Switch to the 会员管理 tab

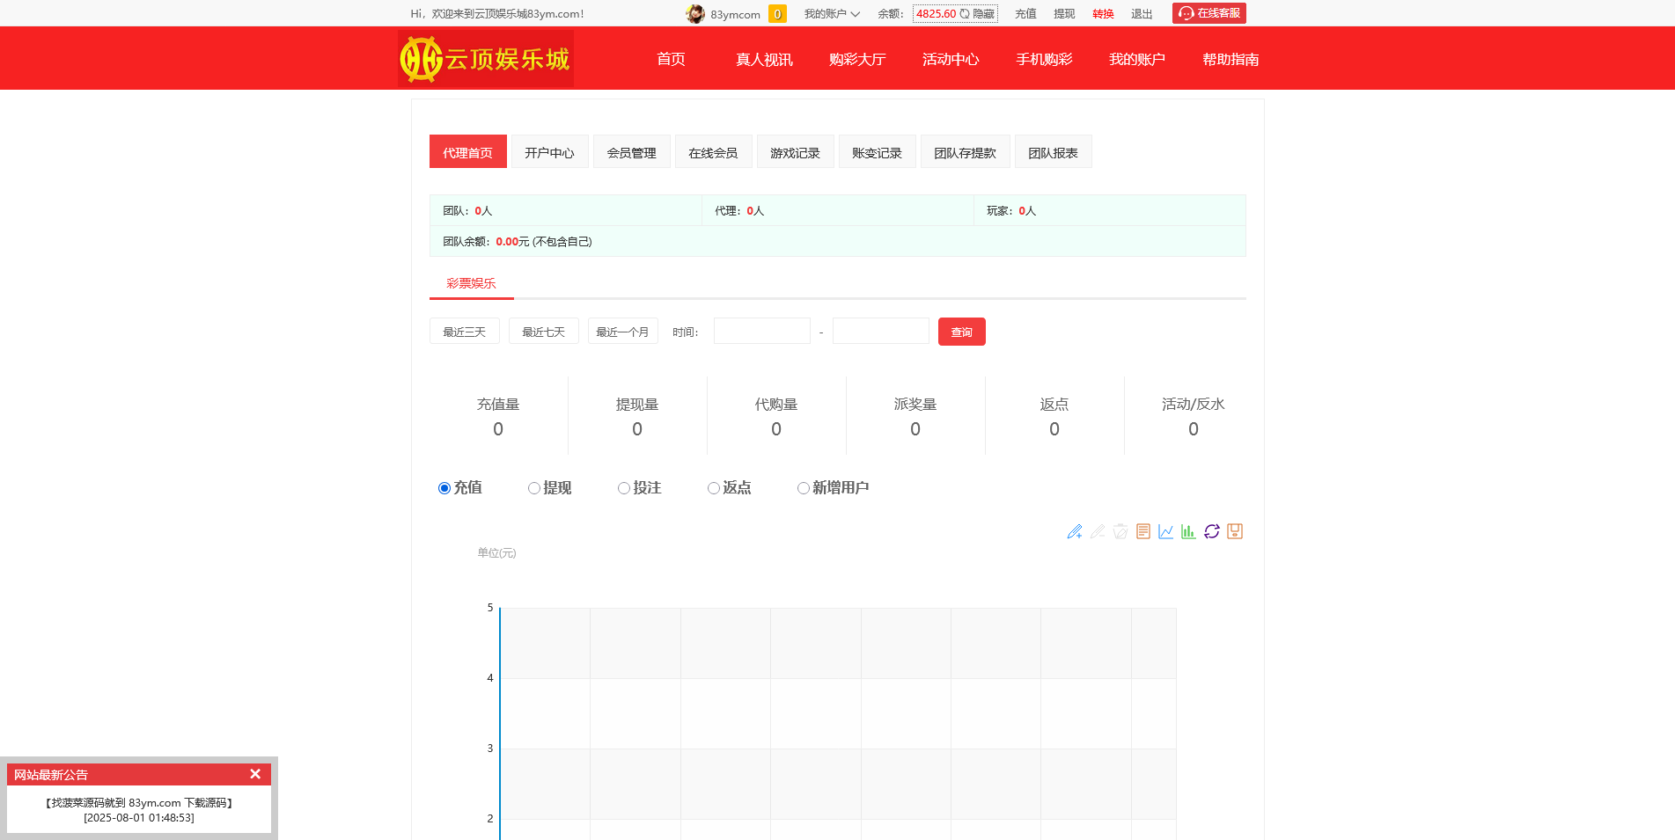[631, 152]
